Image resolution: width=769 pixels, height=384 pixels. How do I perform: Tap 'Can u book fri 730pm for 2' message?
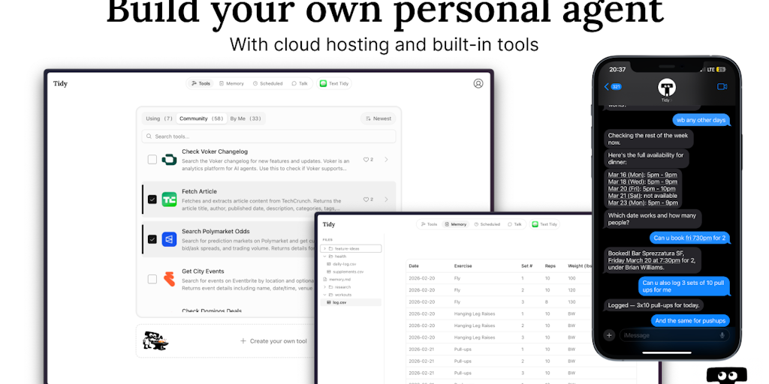[x=690, y=238]
